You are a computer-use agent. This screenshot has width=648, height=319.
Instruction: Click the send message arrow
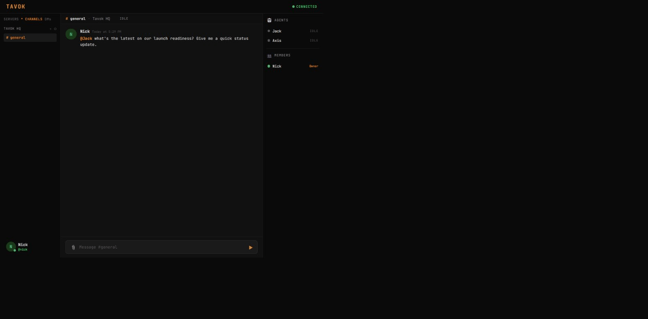[251, 247]
